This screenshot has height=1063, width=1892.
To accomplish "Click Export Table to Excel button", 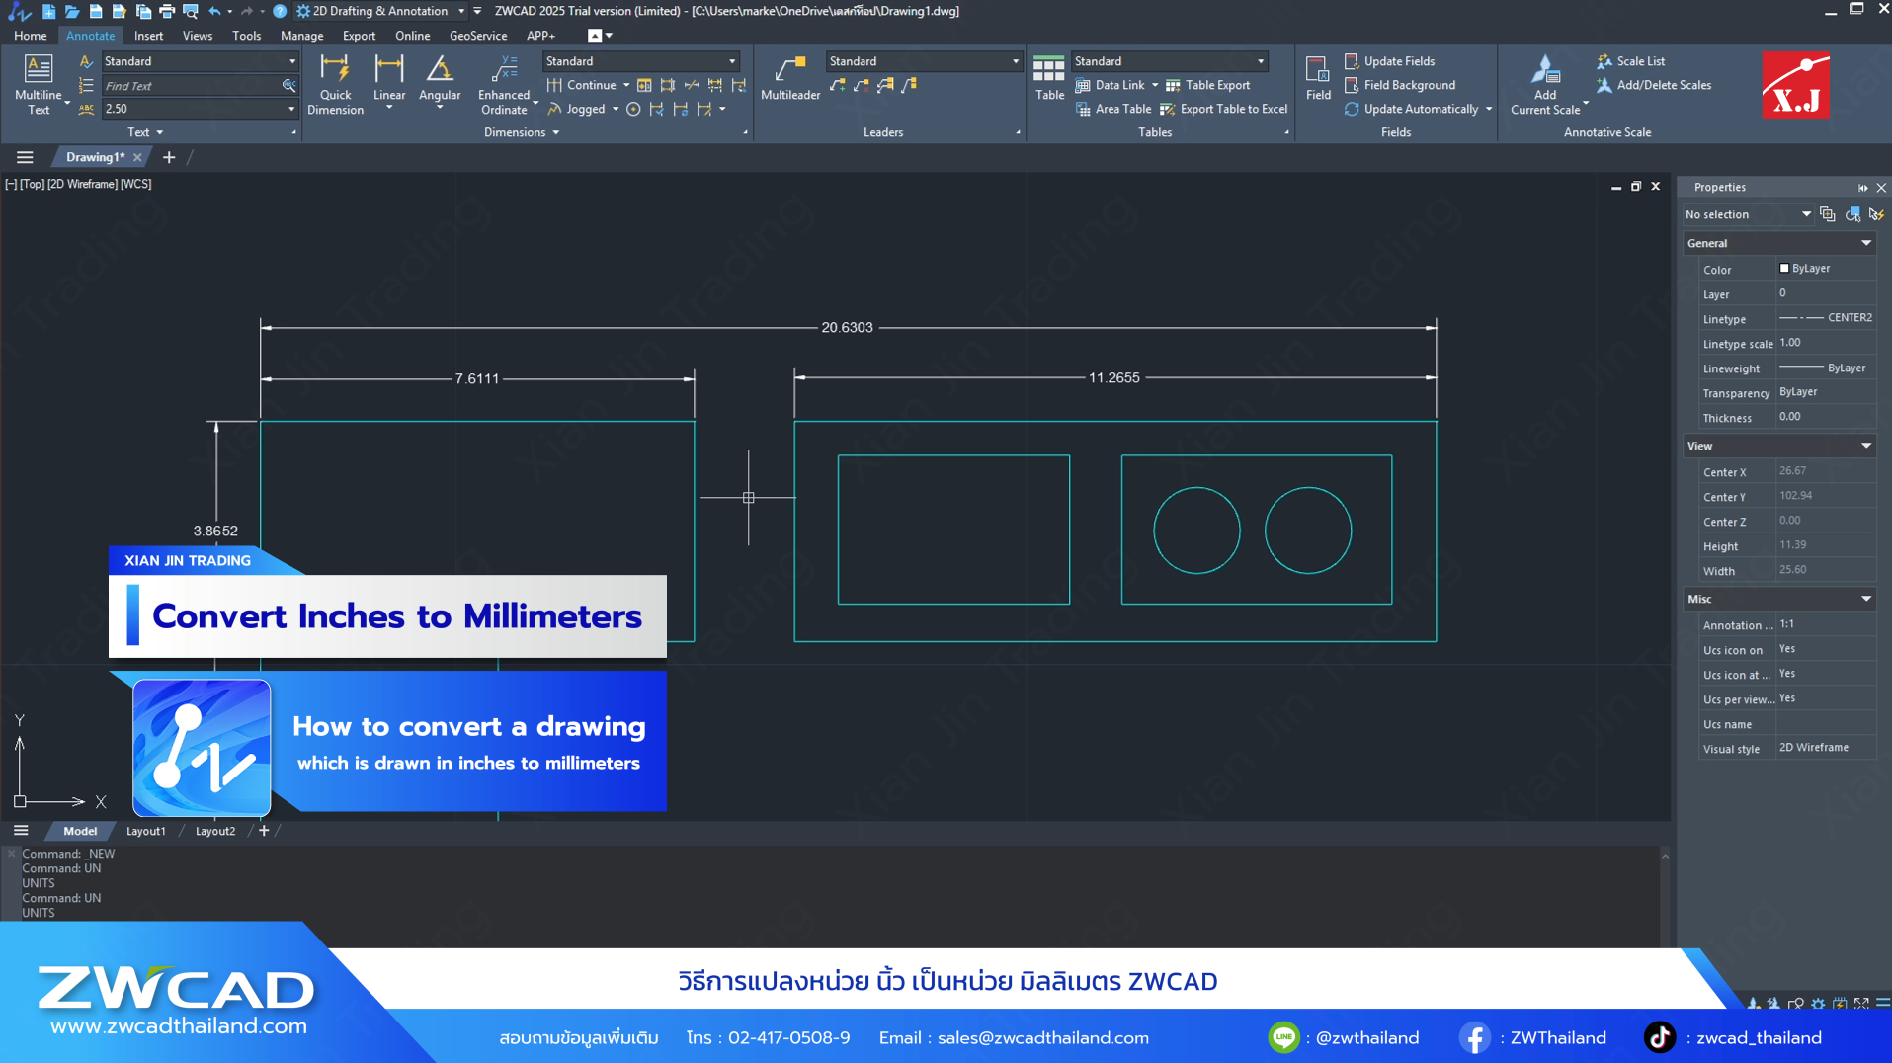I will pos(1223,109).
